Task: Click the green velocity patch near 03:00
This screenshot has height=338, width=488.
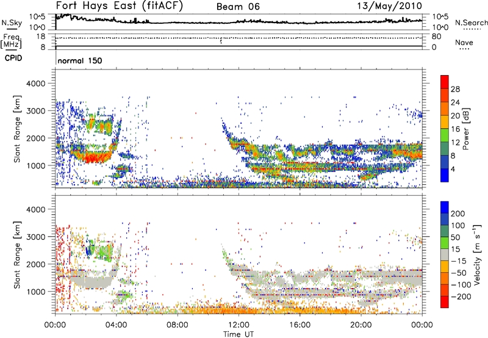Action: [x=103, y=251]
